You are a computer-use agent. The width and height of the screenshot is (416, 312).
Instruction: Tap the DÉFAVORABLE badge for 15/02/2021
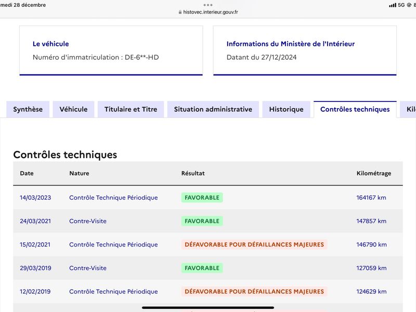tap(254, 244)
